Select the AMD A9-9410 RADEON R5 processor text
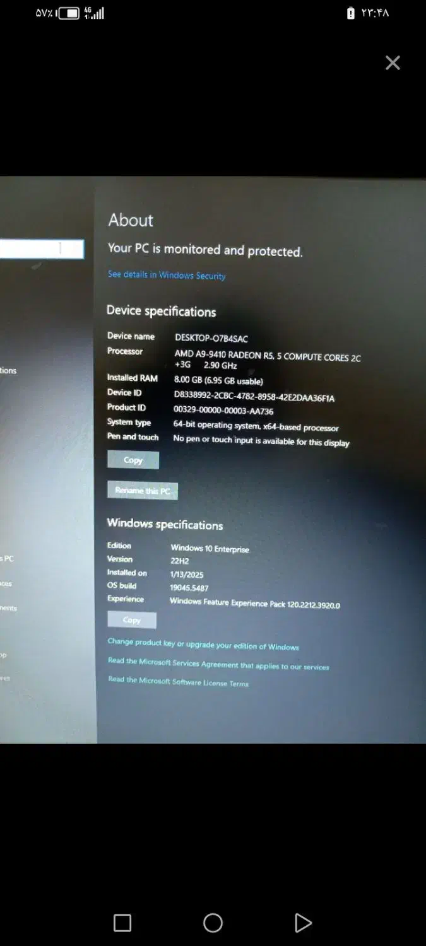This screenshot has height=946, width=426. tap(268, 361)
